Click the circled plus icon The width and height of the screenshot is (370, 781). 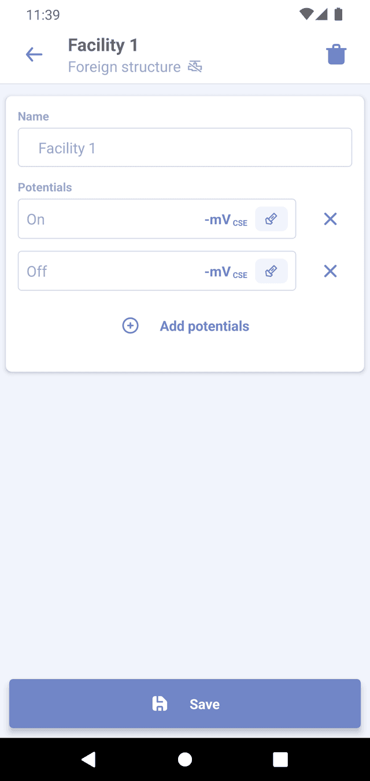point(131,326)
